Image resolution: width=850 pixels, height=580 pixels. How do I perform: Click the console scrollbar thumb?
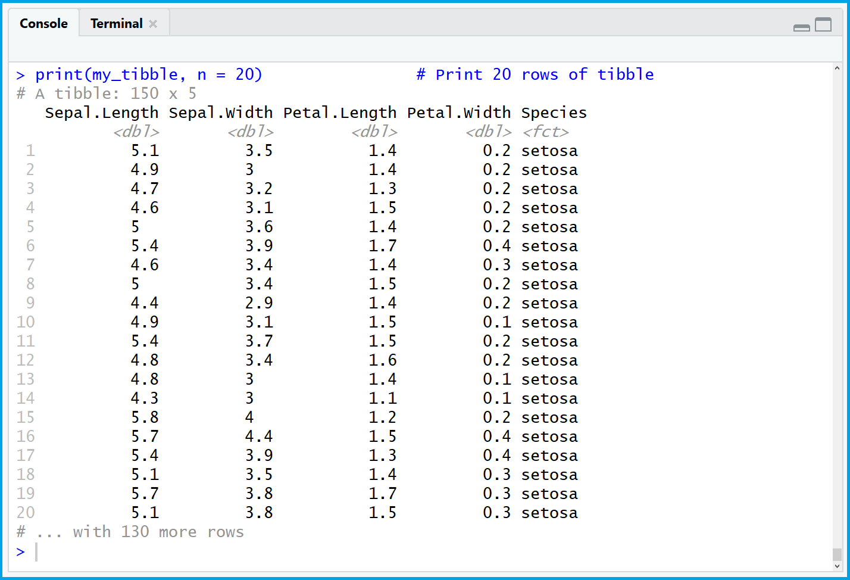click(837, 554)
